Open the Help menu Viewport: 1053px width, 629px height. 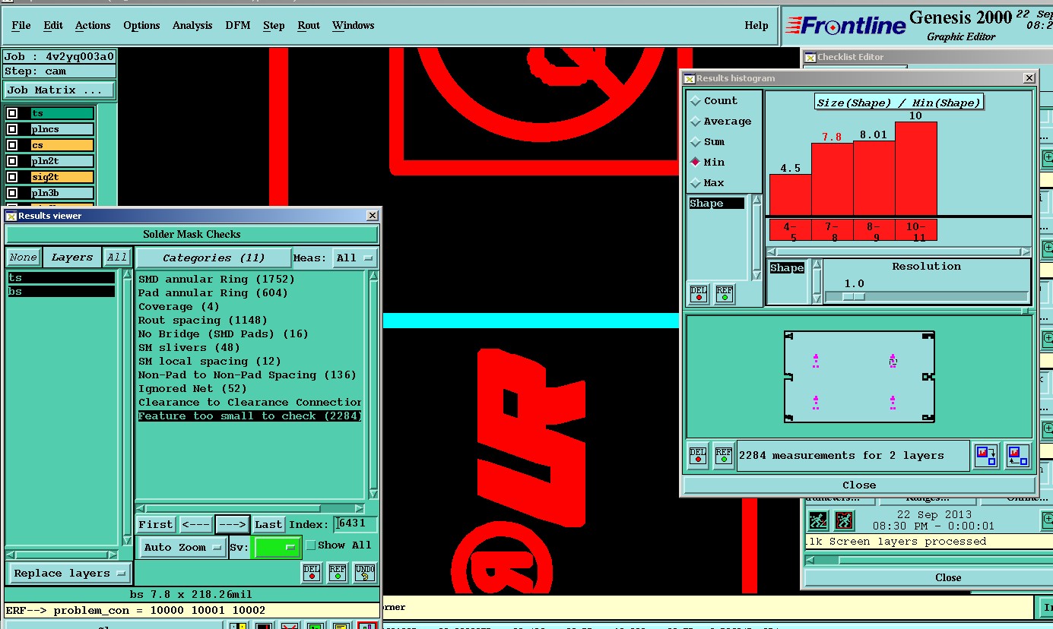[756, 25]
